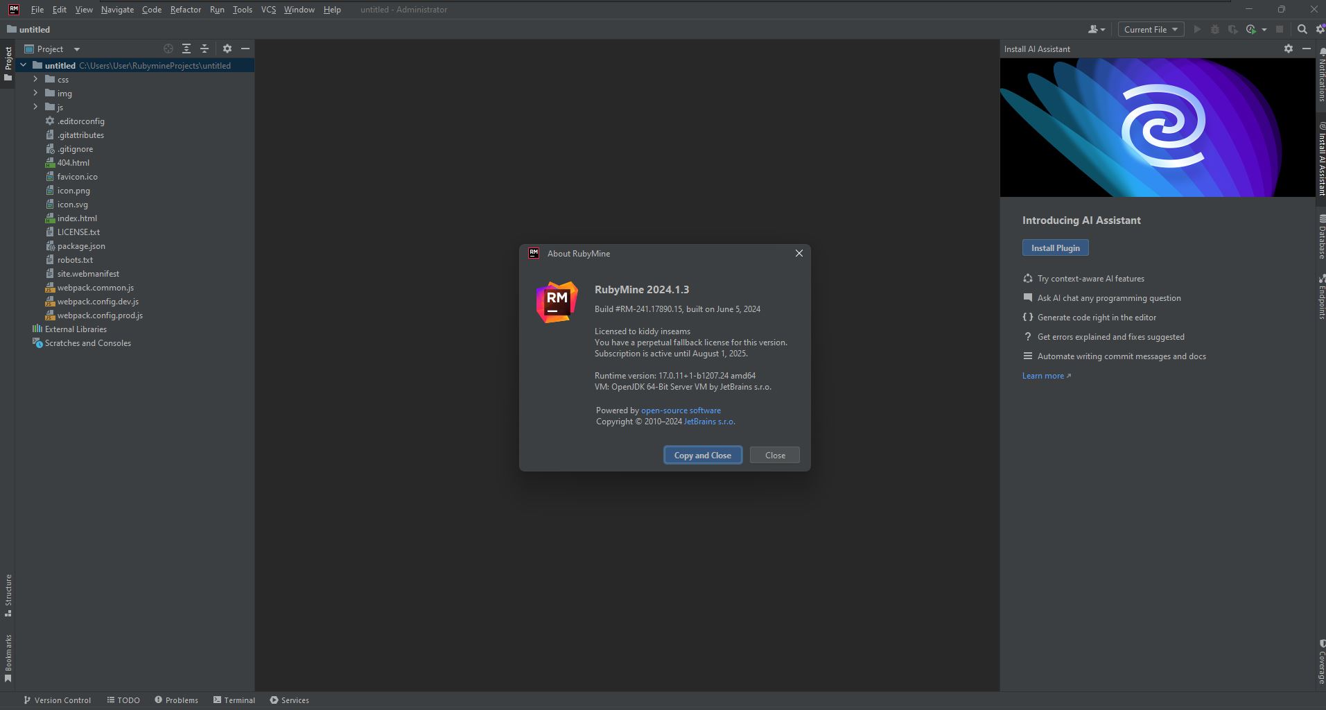Select index.html in the project tree
1326x710 pixels.
click(77, 218)
